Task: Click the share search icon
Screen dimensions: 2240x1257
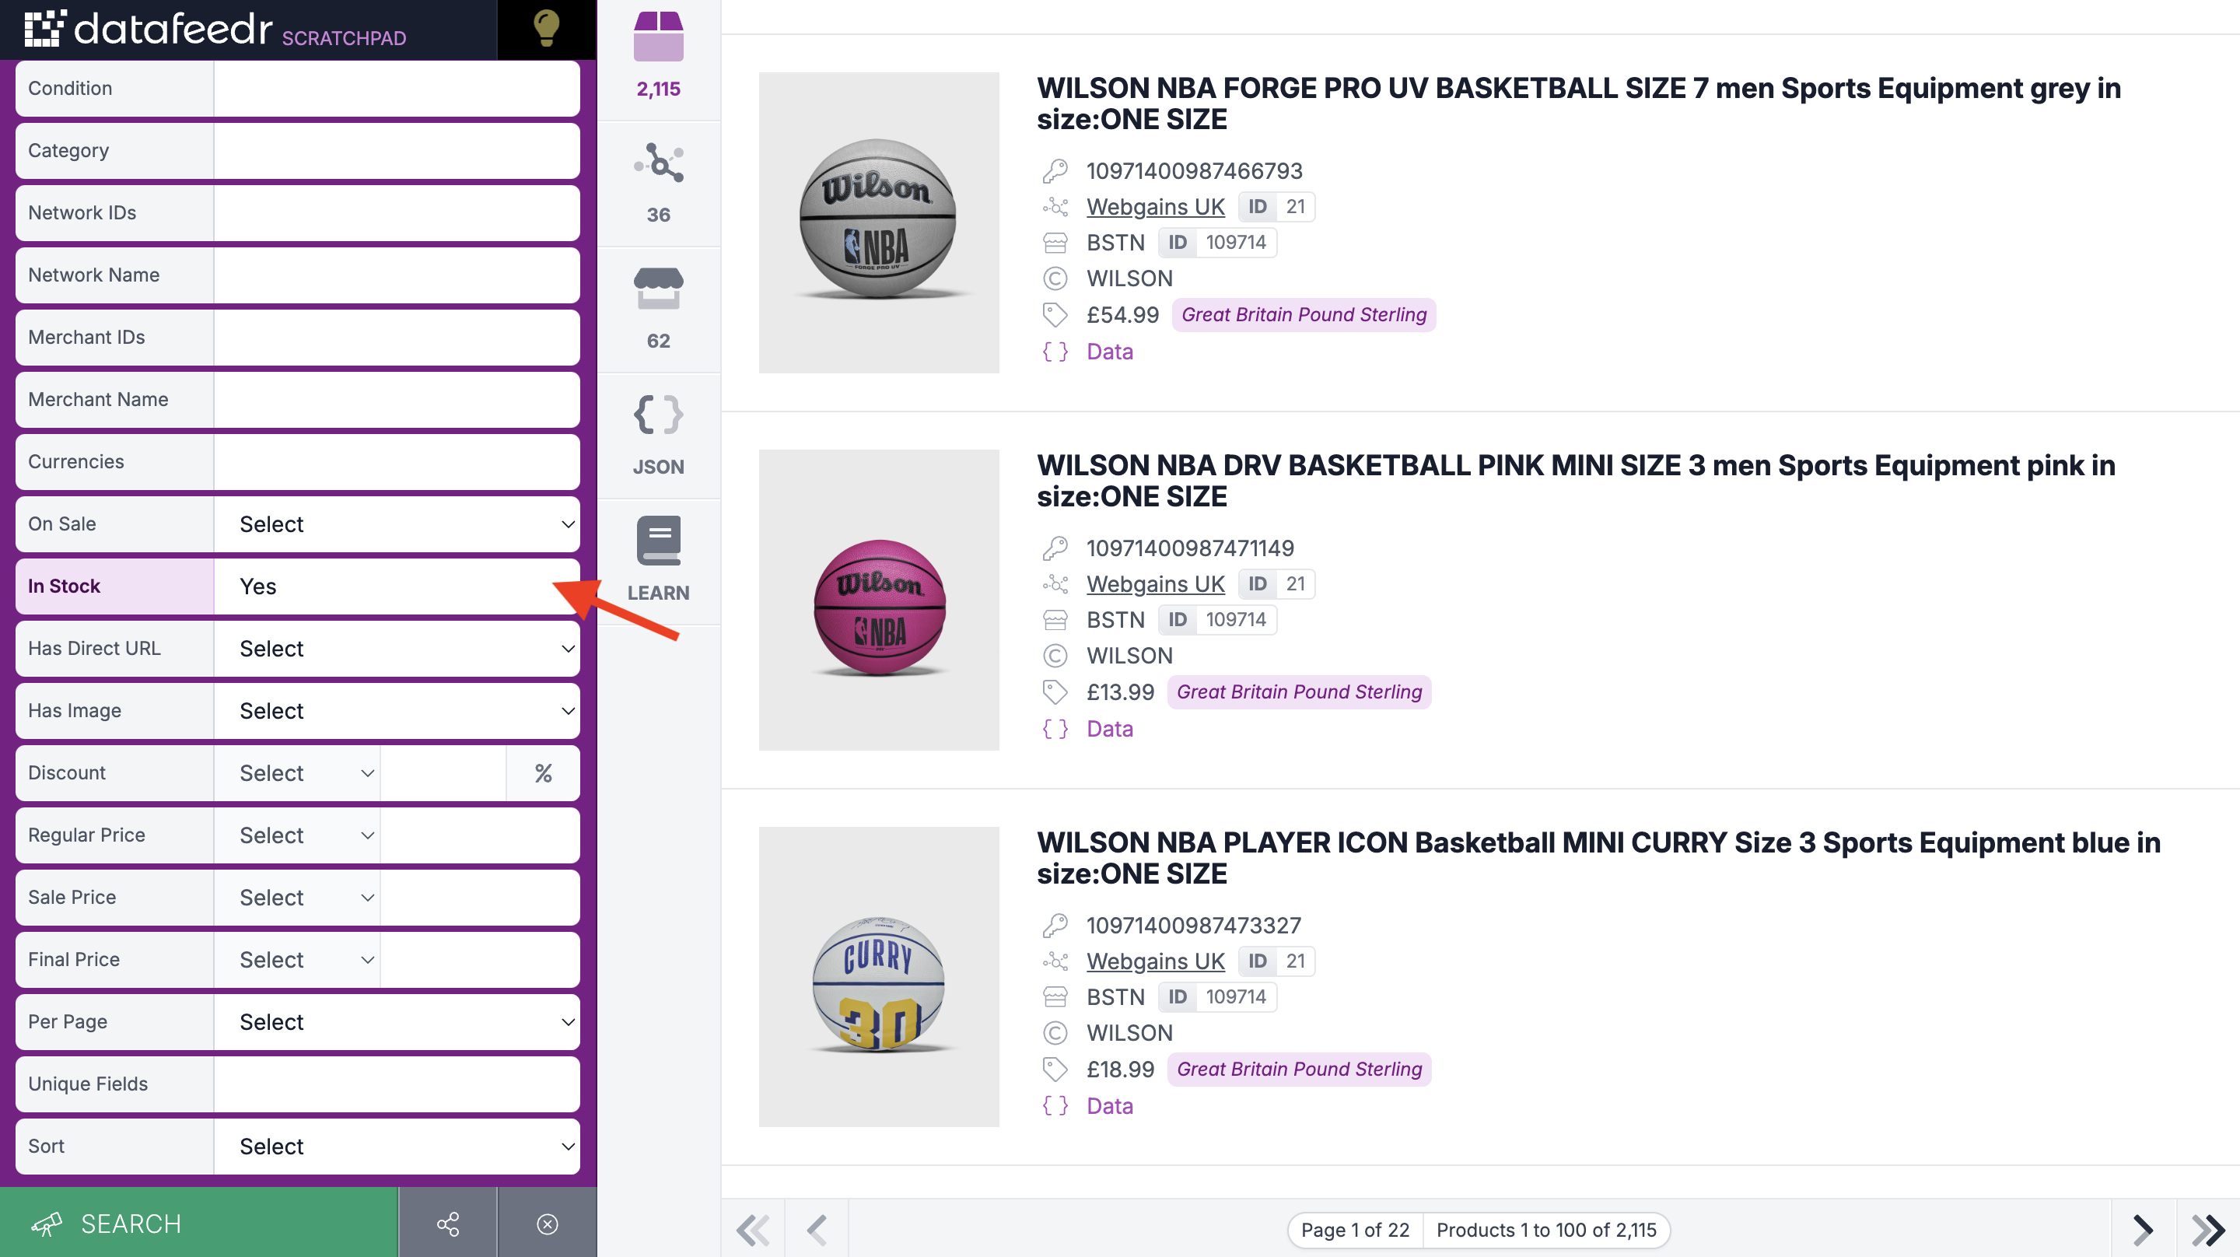Action: tap(448, 1224)
